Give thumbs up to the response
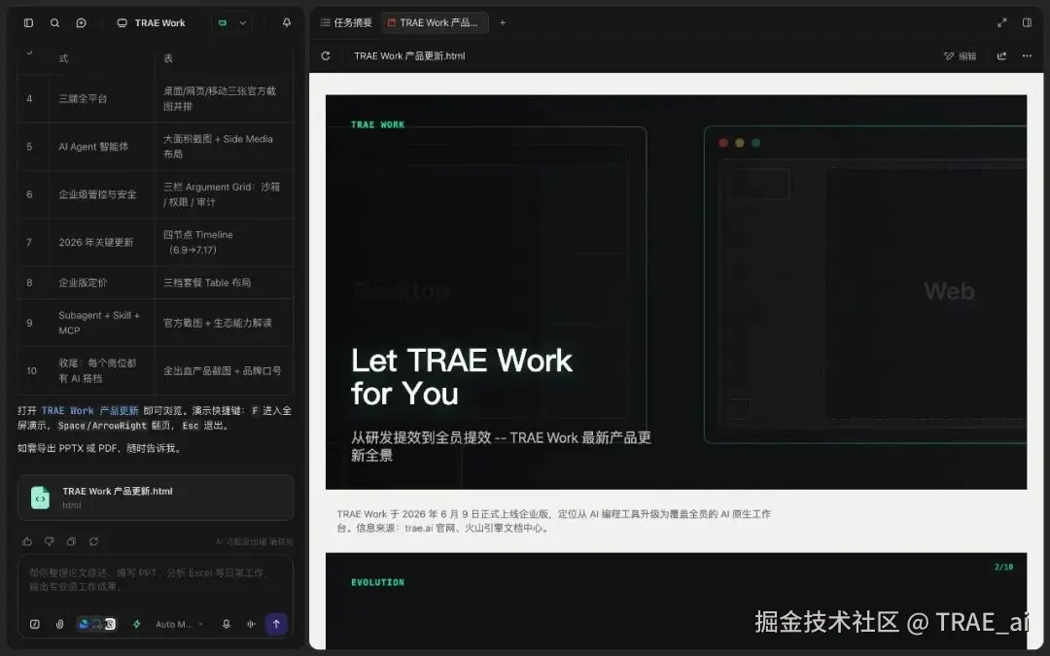The height and width of the screenshot is (656, 1050). click(x=27, y=541)
